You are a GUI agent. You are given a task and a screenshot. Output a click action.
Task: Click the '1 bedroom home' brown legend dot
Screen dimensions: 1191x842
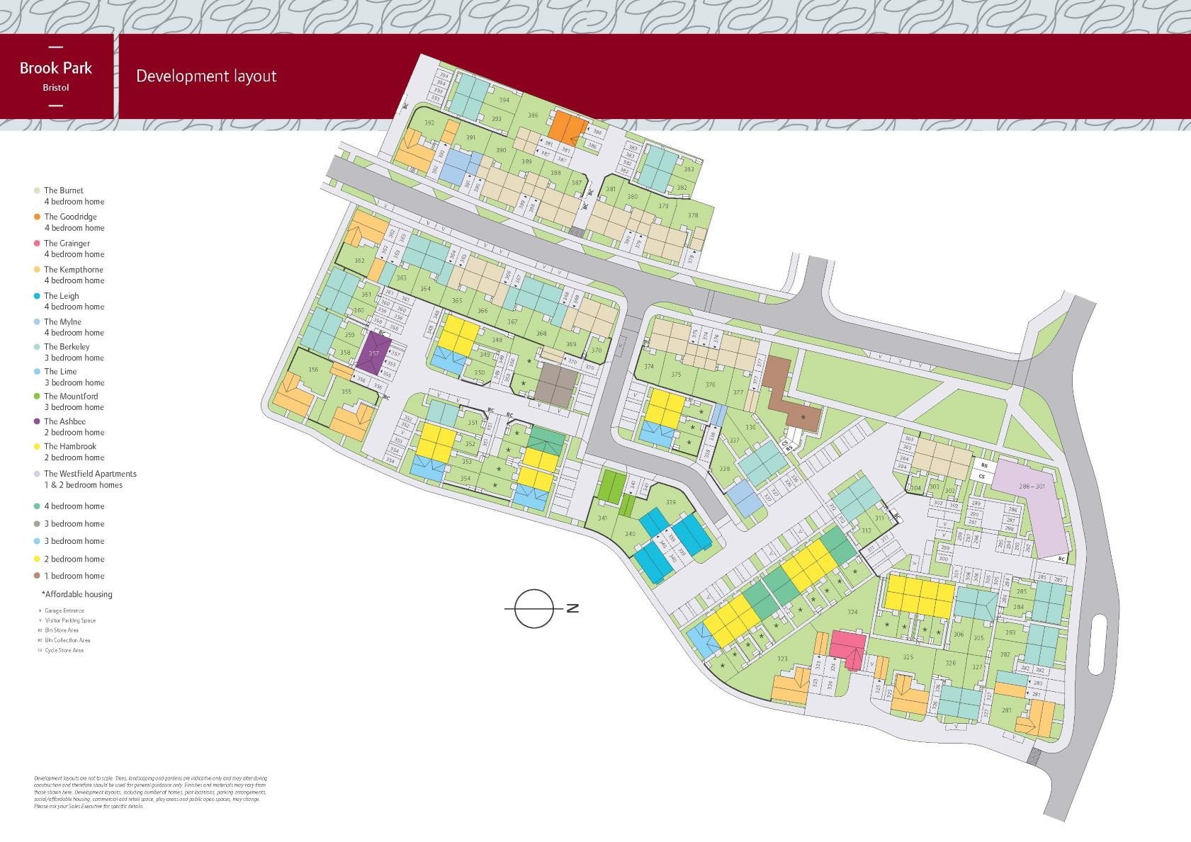[37, 576]
